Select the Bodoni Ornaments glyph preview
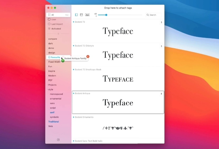Image resolution: width=219 pixels, height=149 pixels. (x=118, y=128)
